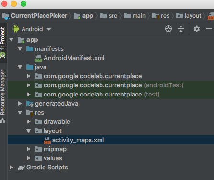Select the activity_maps.xml layout file
This screenshot has height=180, width=214.
pos(78,140)
